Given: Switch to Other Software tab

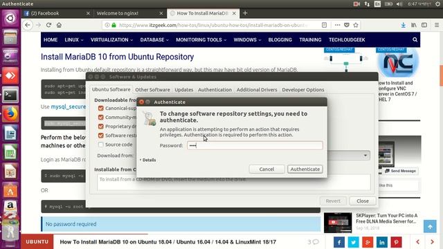Looking at the screenshot, I should (152, 89).
